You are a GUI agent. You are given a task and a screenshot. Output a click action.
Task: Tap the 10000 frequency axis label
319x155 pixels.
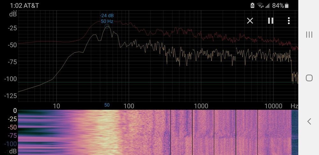(x=273, y=106)
